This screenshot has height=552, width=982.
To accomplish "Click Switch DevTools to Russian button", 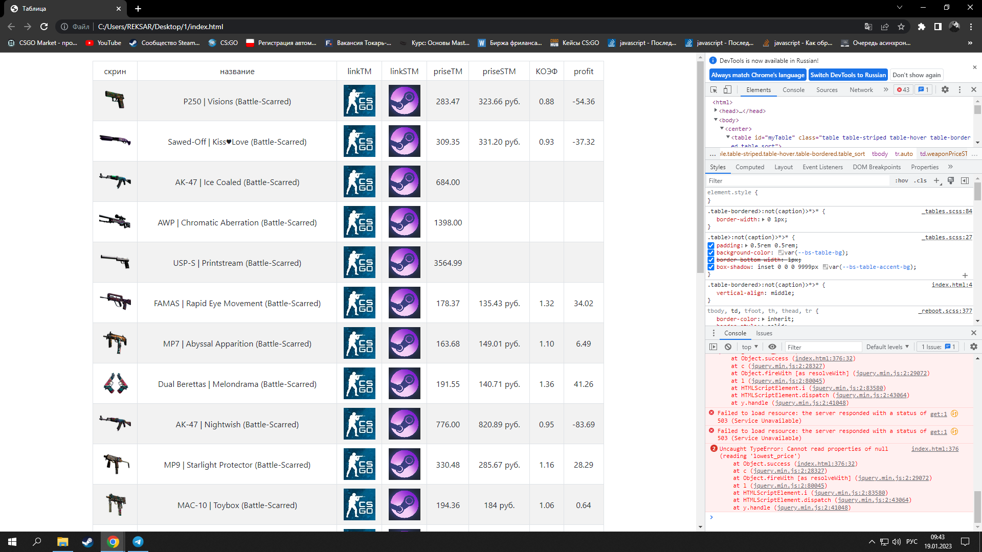I will click(x=848, y=75).
